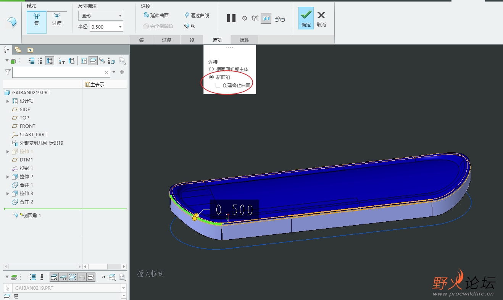Expand the 拉伸 2 feature node
Screen dimensions: 503x300
[x=8, y=177]
